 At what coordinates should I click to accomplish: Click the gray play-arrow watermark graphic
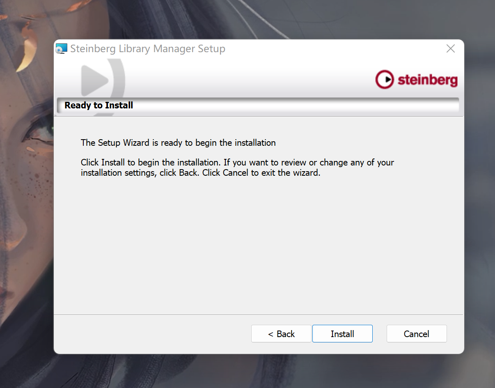click(94, 80)
